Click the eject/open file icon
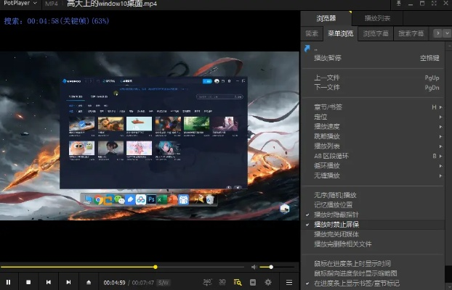The height and width of the screenshot is (290, 452). 89,282
